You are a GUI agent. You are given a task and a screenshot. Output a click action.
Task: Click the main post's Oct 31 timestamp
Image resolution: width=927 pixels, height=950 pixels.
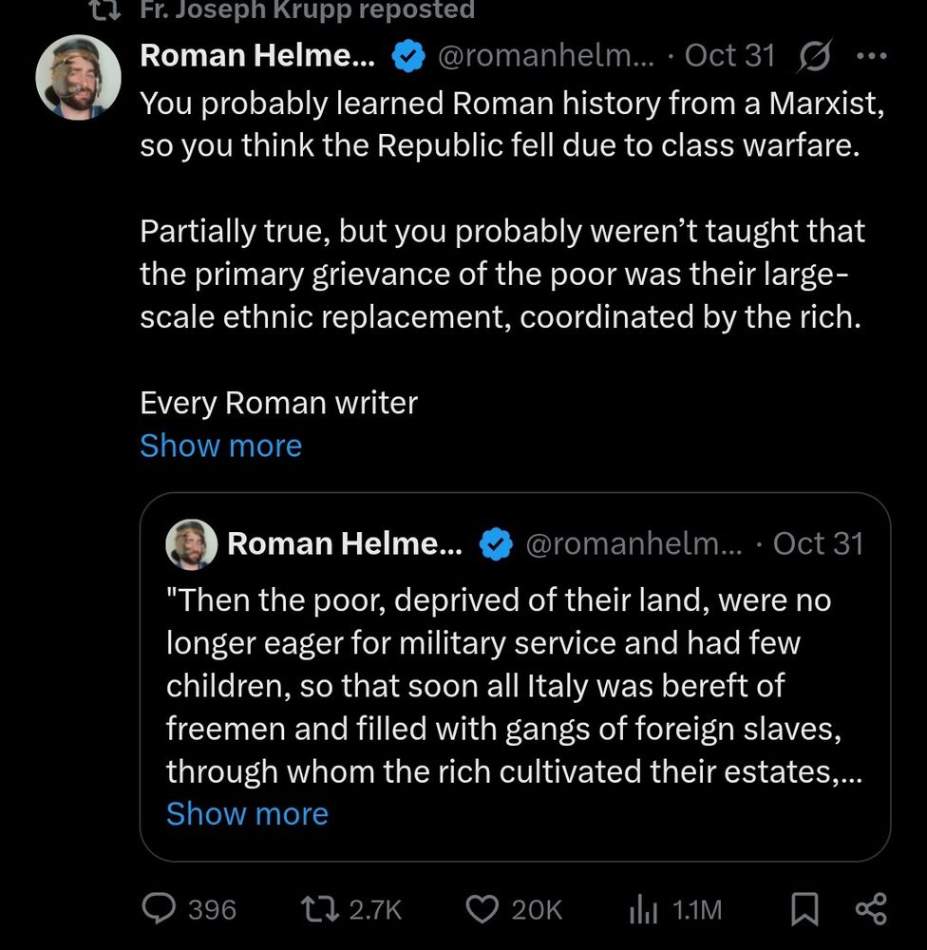tap(729, 57)
